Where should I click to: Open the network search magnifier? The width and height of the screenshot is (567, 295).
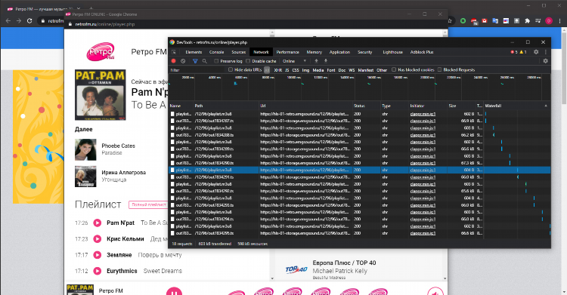pos(205,61)
